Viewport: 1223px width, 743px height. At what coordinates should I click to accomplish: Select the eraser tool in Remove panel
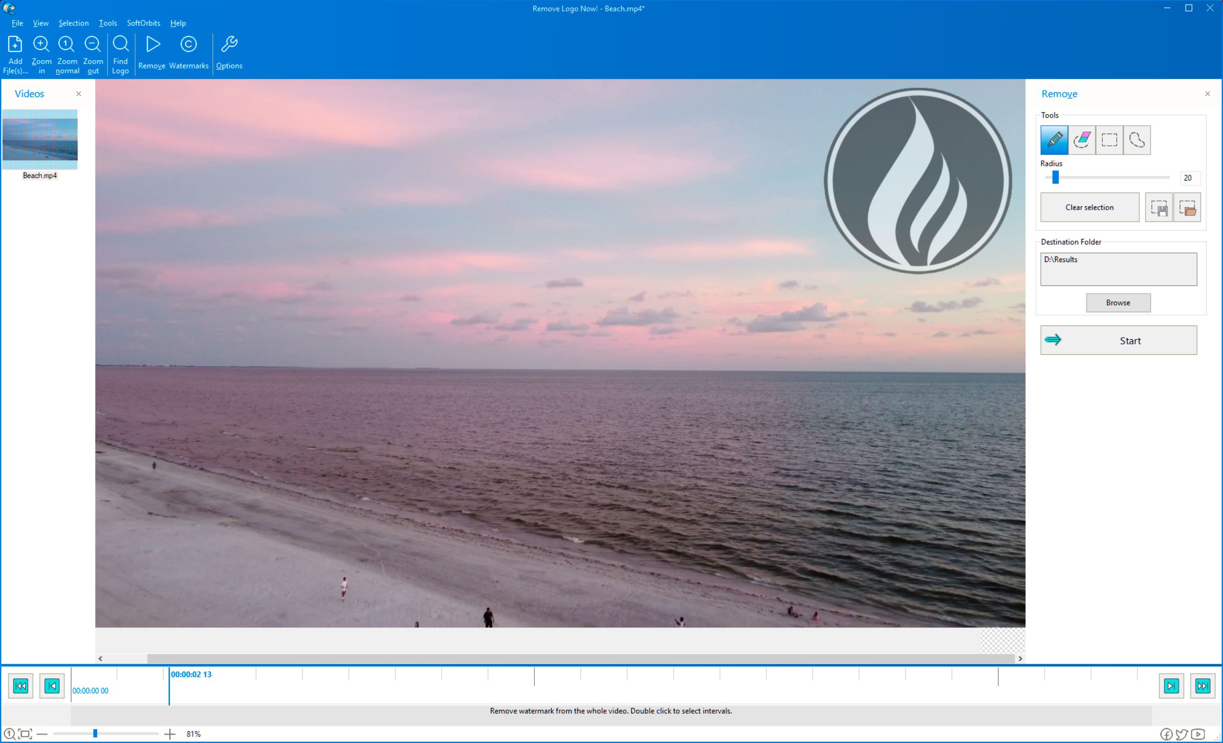click(x=1082, y=140)
